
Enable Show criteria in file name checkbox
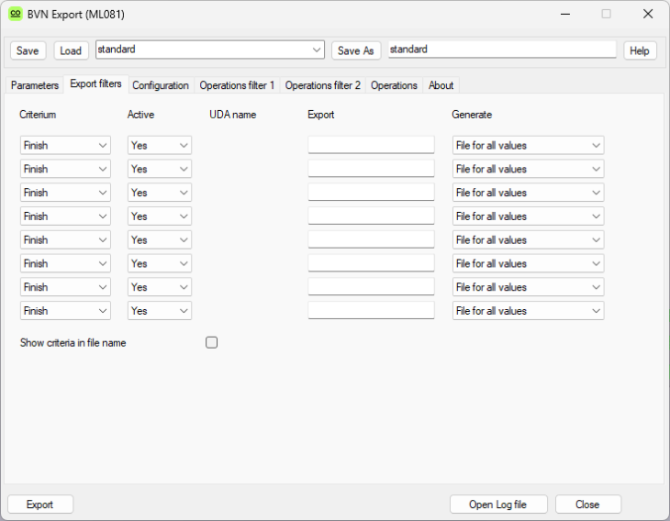(x=212, y=343)
